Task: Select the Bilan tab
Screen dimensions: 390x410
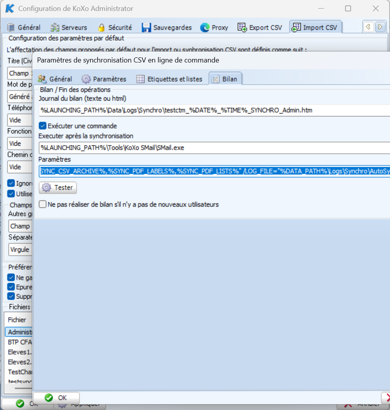Action: [225, 79]
